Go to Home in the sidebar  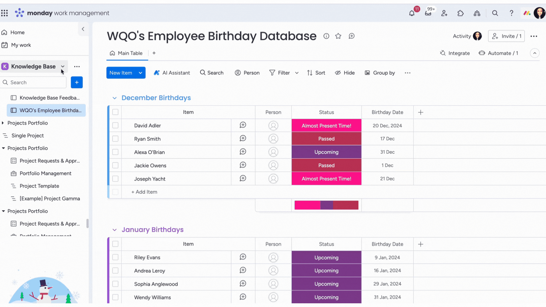(x=13, y=32)
